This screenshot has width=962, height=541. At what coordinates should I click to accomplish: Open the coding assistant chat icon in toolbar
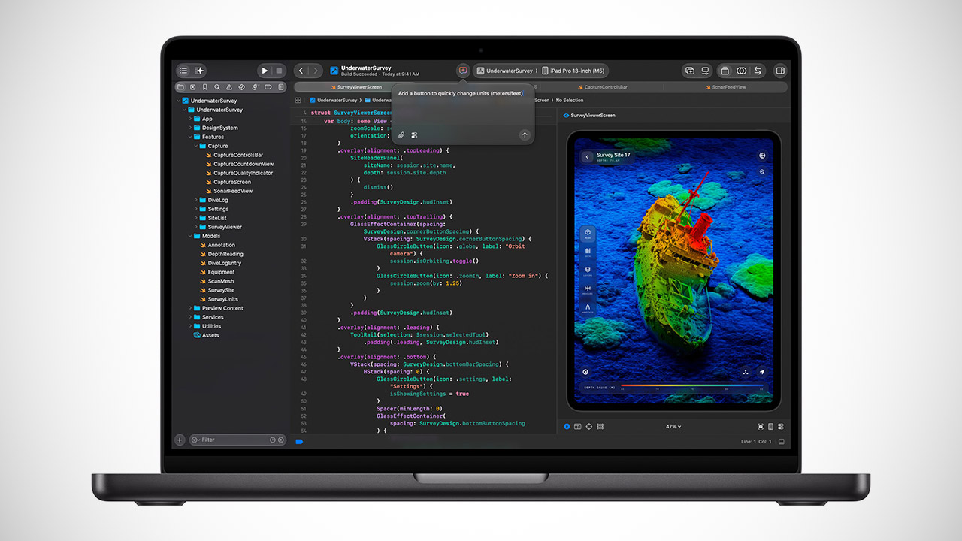463,71
